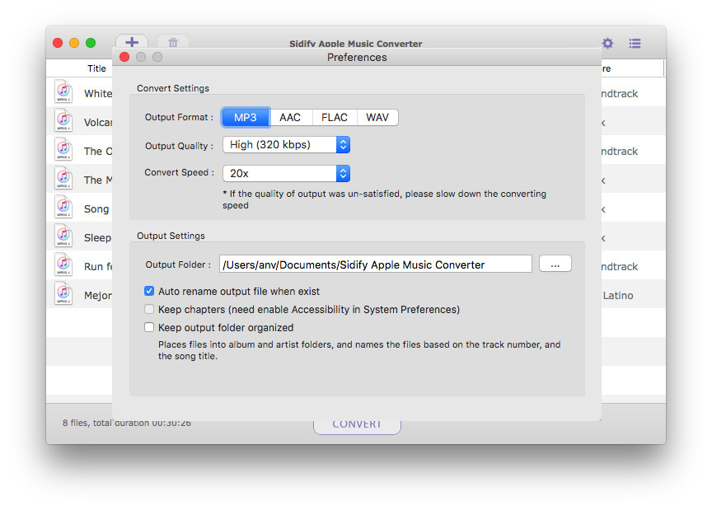Turn on Keep output folder organized
Viewport: 712px width, 510px height.
tap(149, 326)
